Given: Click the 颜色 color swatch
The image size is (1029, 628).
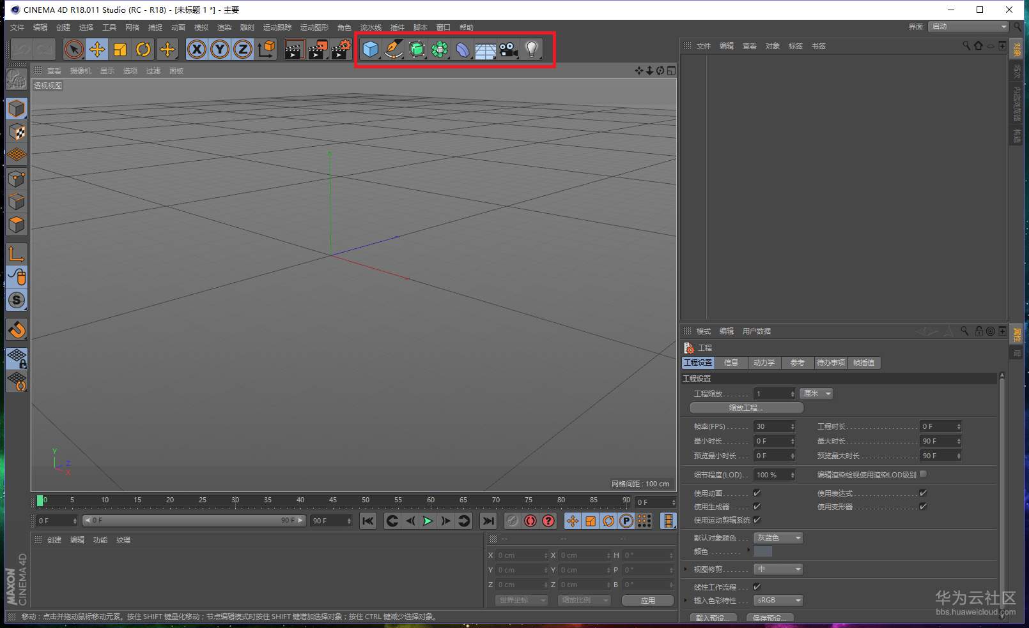Looking at the screenshot, I should click(762, 551).
